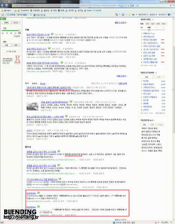Click the printer icon in command bar
Viewport: 175px width, 224px height.
pos(133,14)
